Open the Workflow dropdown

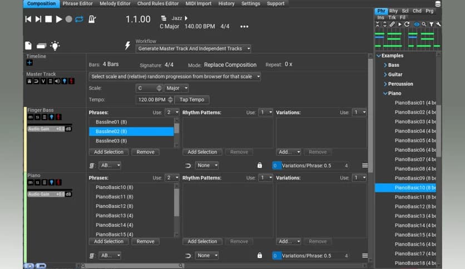point(193,48)
